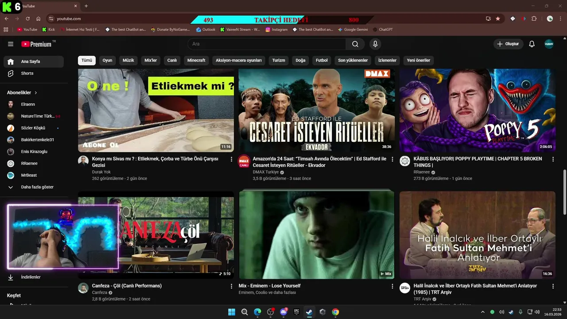
Task: Open the Poppy Playtime 5 thumbnail
Action: [x=478, y=110]
